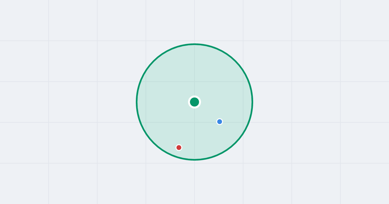The height and width of the screenshot is (204, 389).
Task: Click the large green center marker
Action: [194, 102]
